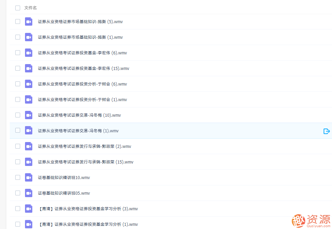Open file 证券从业资格考试证券投资基金-李宏伟 (6).wmv
The width and height of the screenshot is (332, 229).
coord(82,53)
